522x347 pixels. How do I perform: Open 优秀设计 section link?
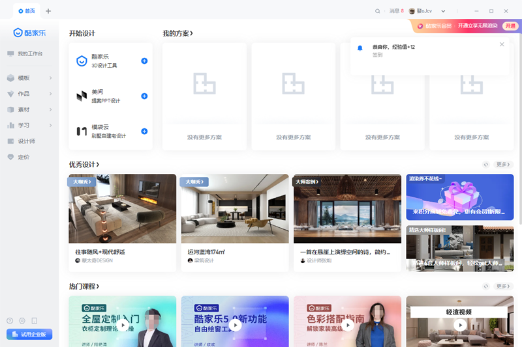click(84, 164)
